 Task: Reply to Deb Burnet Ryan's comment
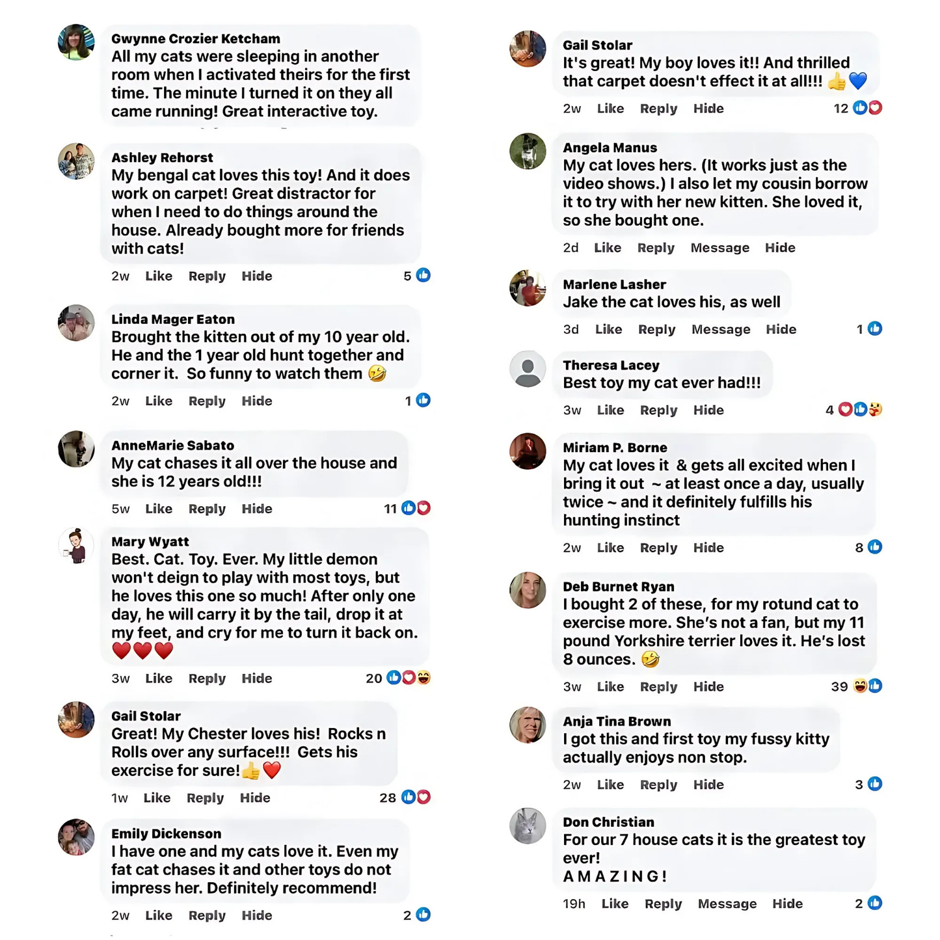point(658,686)
